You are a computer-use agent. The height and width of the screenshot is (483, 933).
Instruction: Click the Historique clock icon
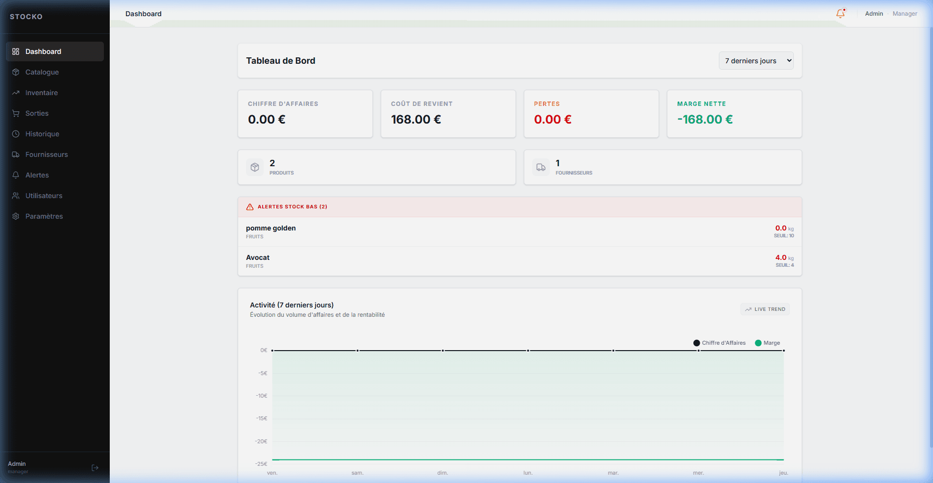pyautogui.click(x=16, y=134)
